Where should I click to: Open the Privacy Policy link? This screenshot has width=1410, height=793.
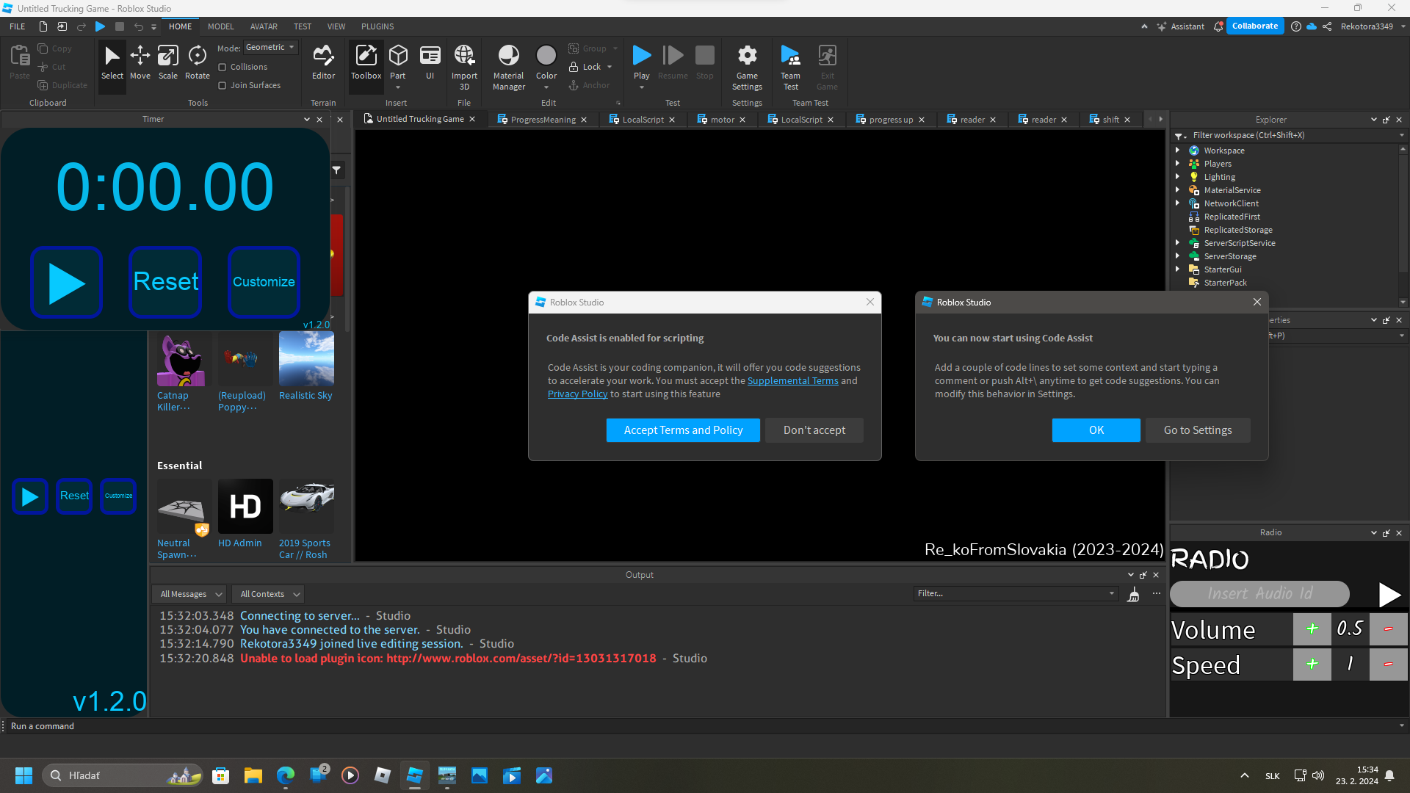tap(577, 394)
